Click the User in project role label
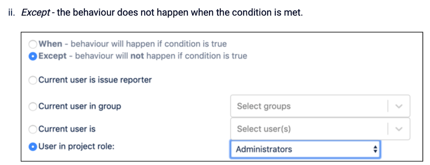 tap(76, 146)
